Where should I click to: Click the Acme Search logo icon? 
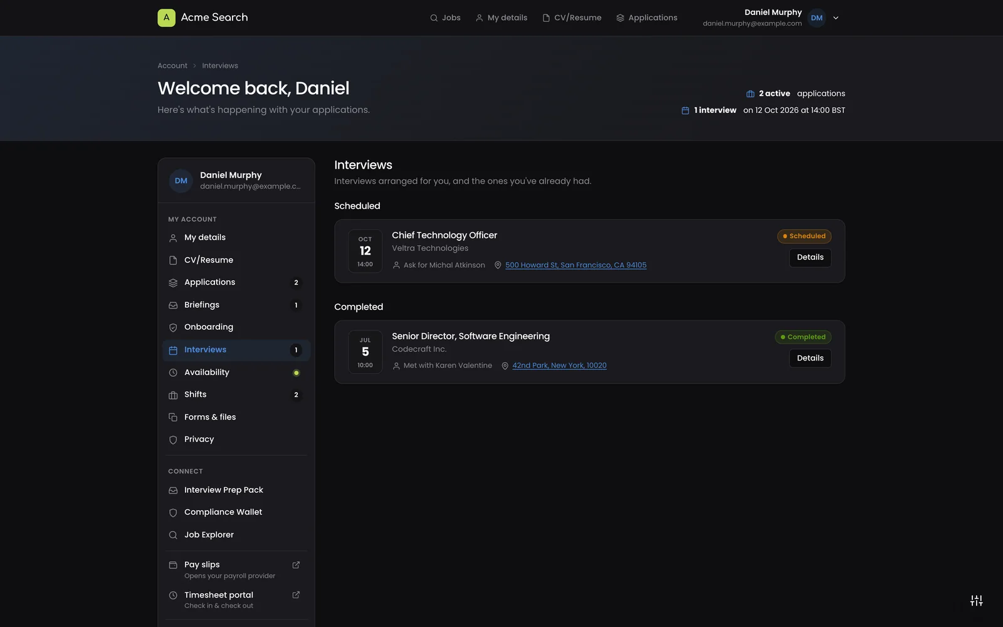coord(166,18)
